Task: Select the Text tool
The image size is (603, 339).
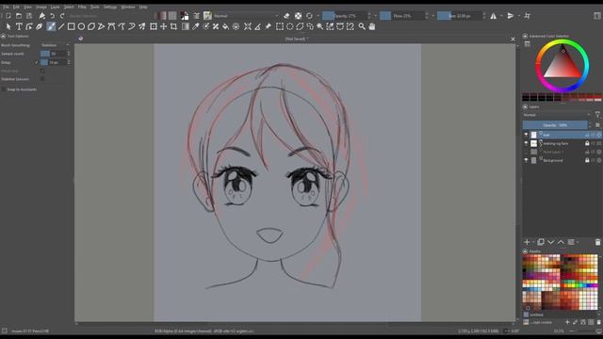Action: 19,26
